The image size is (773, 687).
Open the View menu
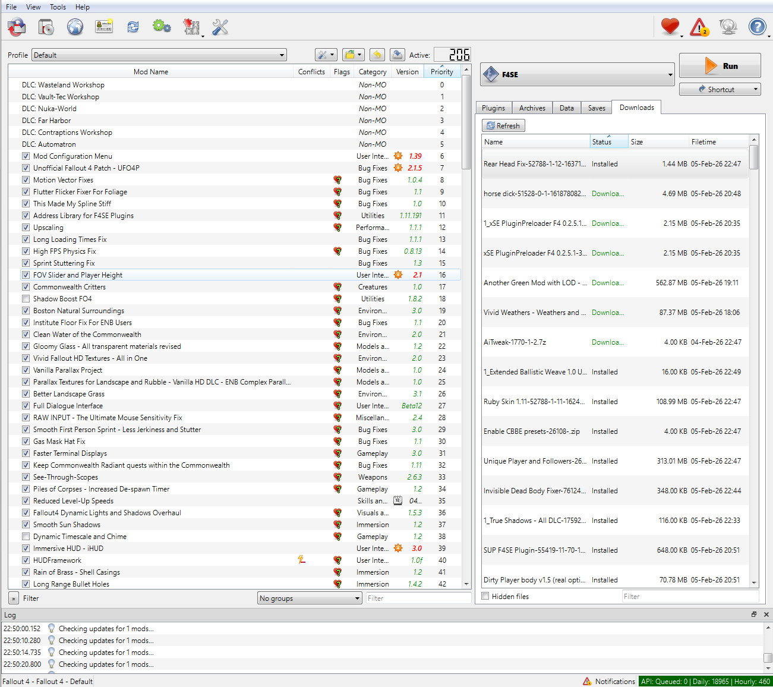pos(33,7)
